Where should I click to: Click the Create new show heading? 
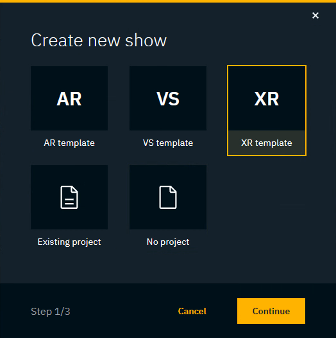(x=99, y=40)
